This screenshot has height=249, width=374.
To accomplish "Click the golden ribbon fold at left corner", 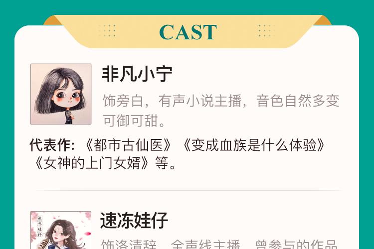I will tap(53, 20).
